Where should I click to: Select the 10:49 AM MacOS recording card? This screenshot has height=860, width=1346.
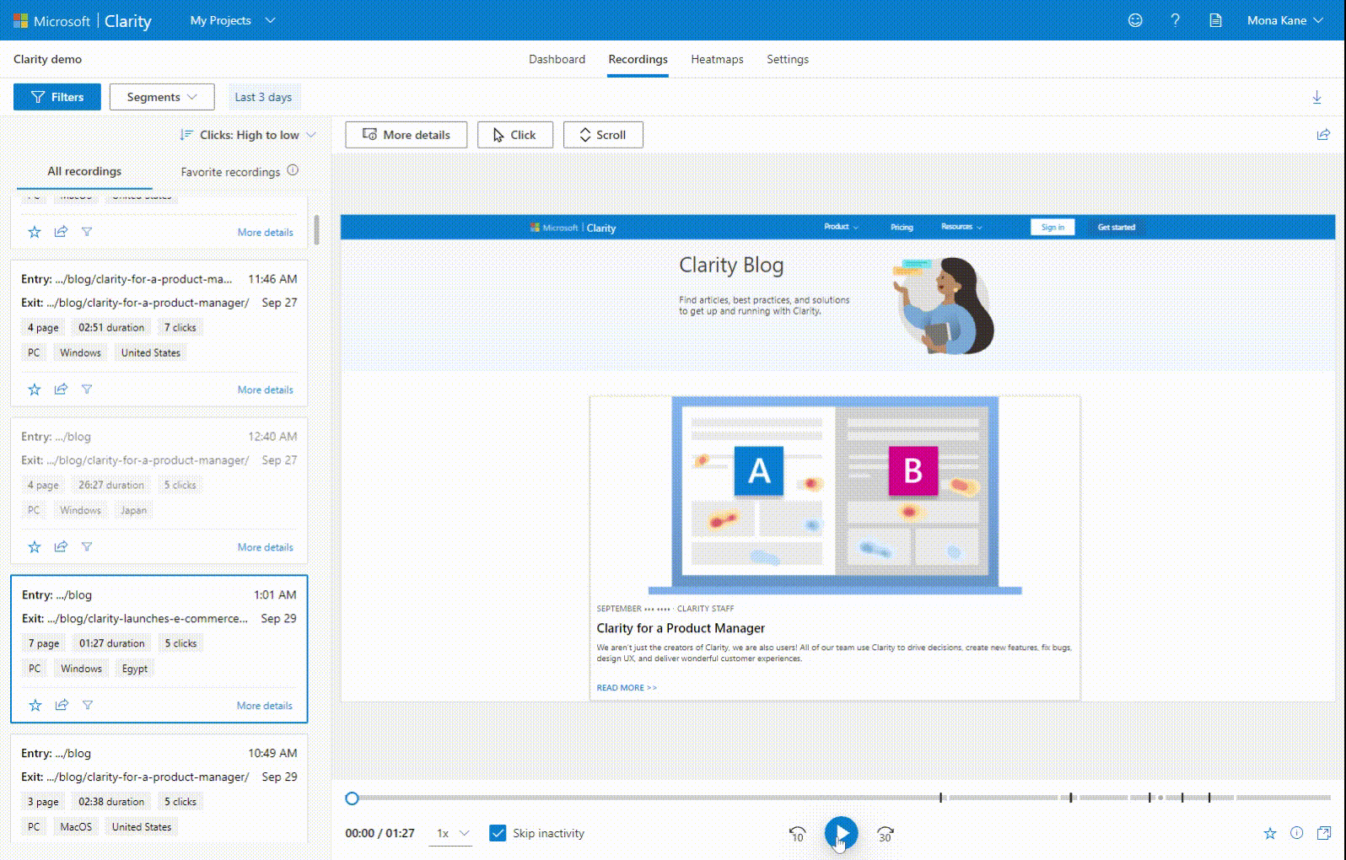coord(159,789)
